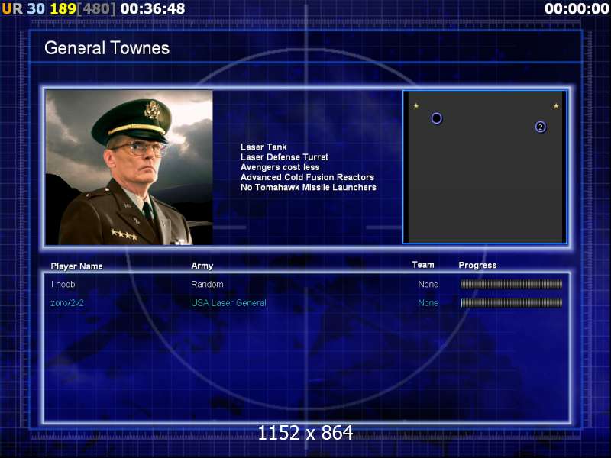This screenshot has height=458, width=611.
Task: Click the 'Team' column header
Action: (423, 265)
